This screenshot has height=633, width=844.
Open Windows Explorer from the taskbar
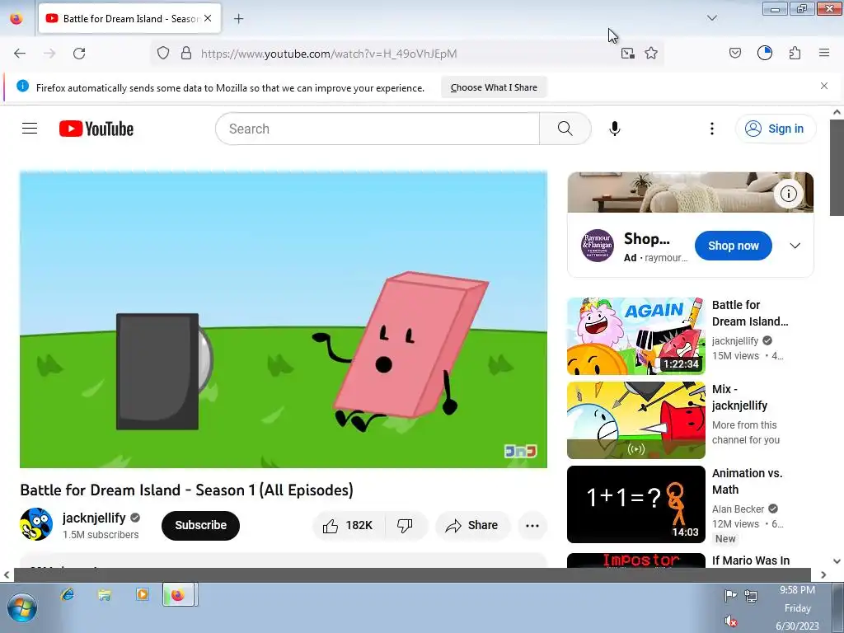click(105, 595)
